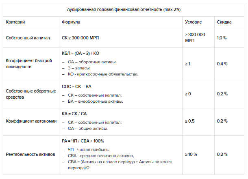Select the 'Коэффициент быстрой ликвидности' criterion cell
248x179 pixels.
point(29,64)
